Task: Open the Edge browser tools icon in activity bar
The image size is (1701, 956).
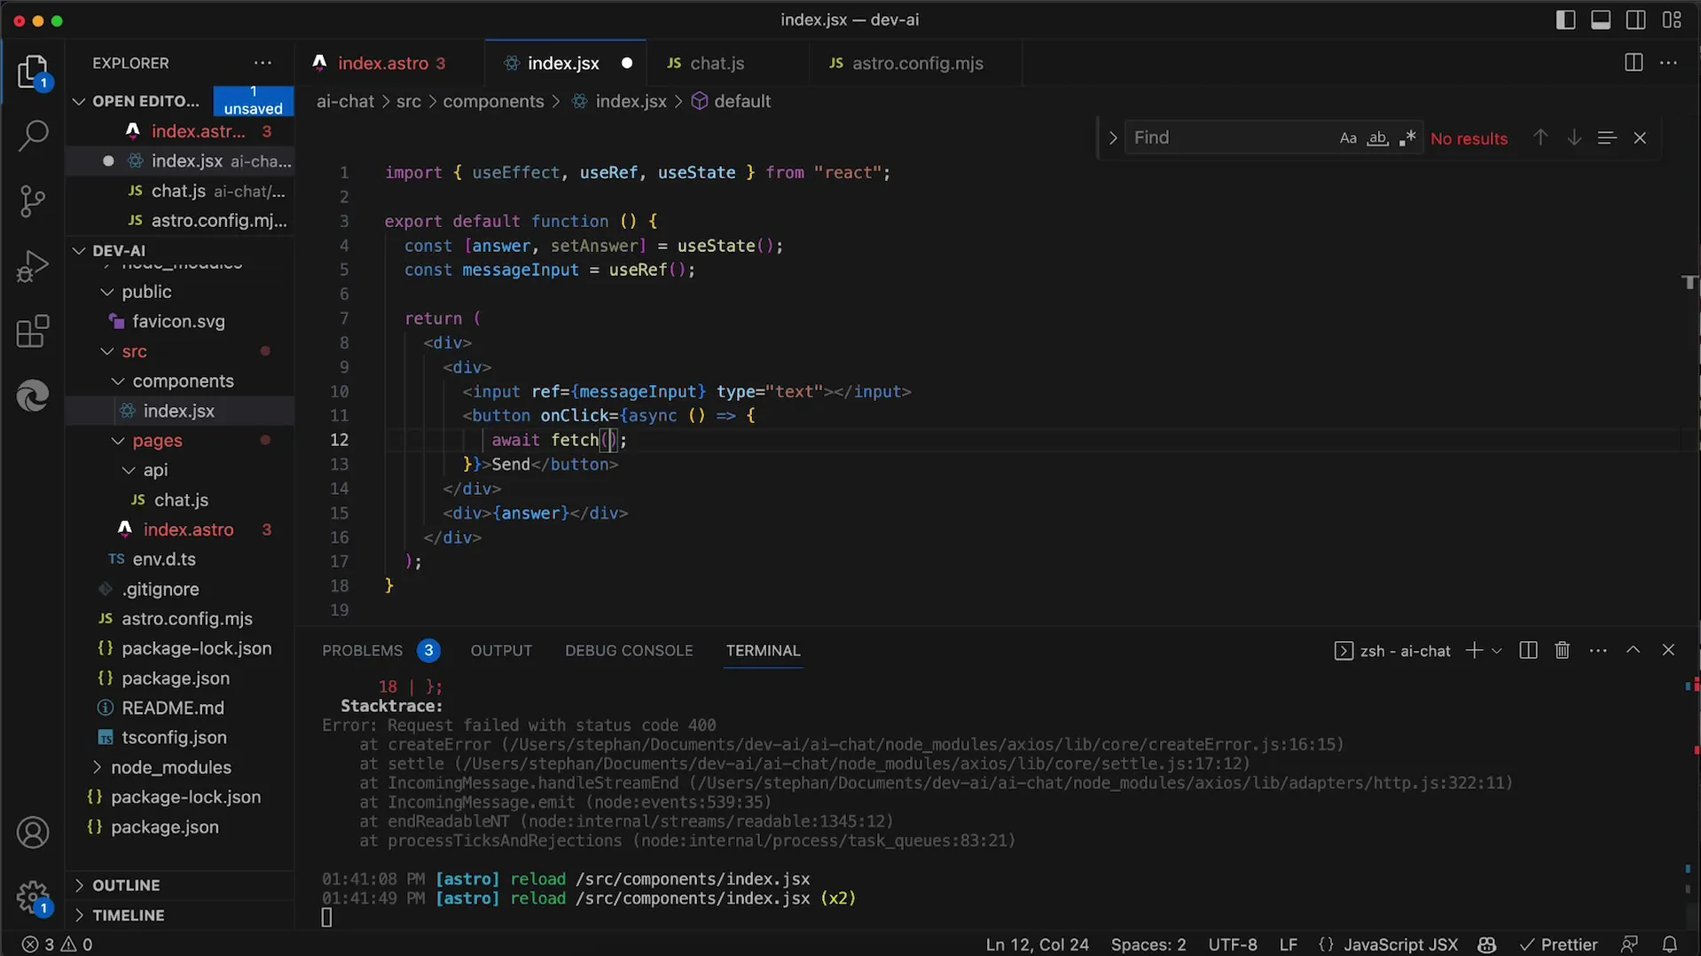Action: (x=33, y=396)
